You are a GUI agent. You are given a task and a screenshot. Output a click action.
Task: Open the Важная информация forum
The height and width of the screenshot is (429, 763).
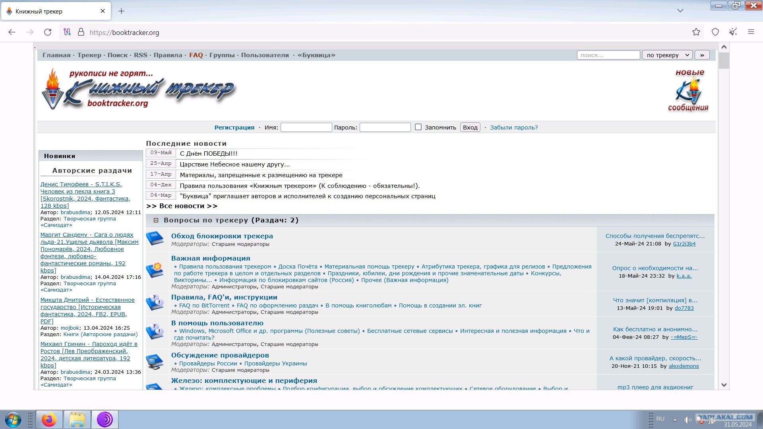coord(211,258)
